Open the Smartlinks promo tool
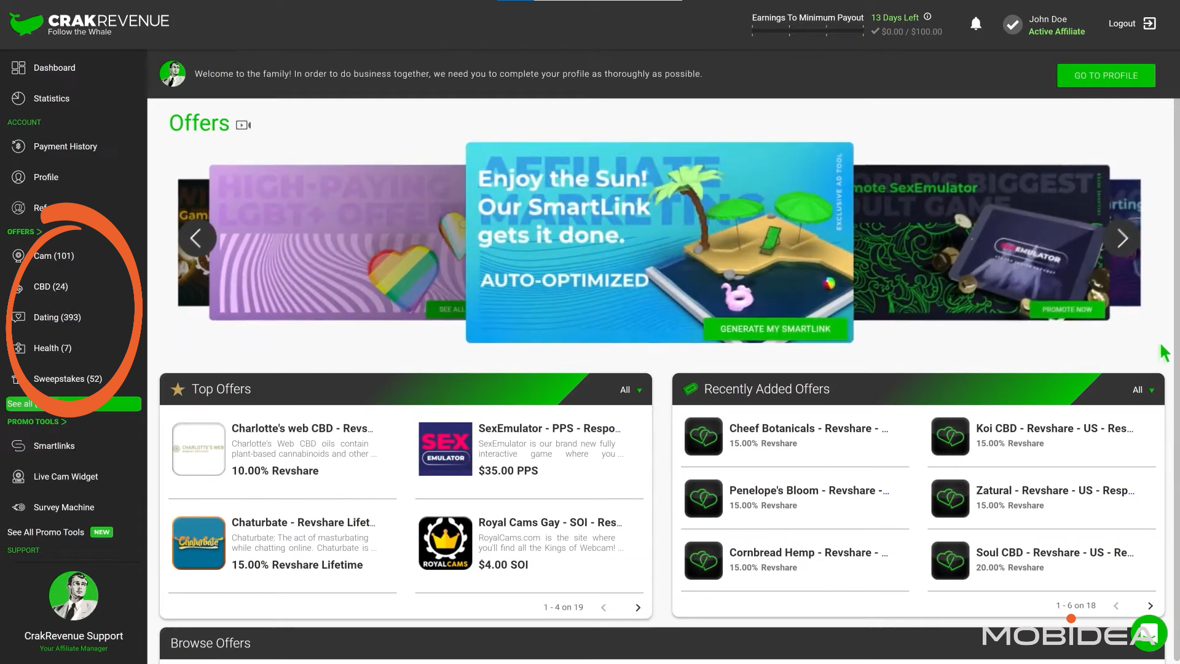This screenshot has width=1180, height=664. [54, 446]
